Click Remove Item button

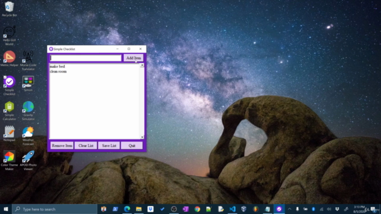62,146
